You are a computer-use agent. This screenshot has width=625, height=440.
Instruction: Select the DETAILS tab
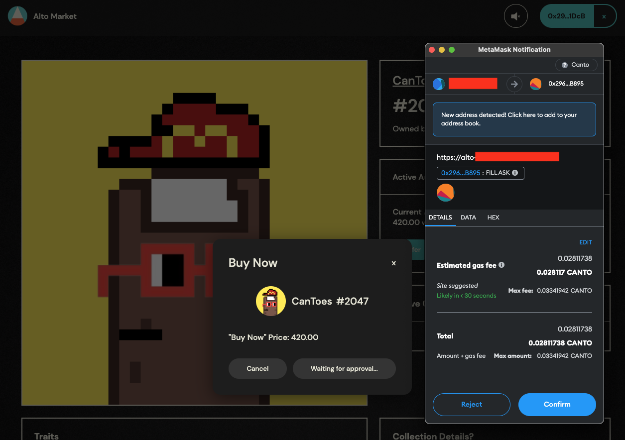[440, 218]
